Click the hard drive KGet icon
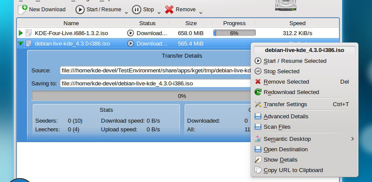Viewport: 372px width, 182px height. [286, 5]
